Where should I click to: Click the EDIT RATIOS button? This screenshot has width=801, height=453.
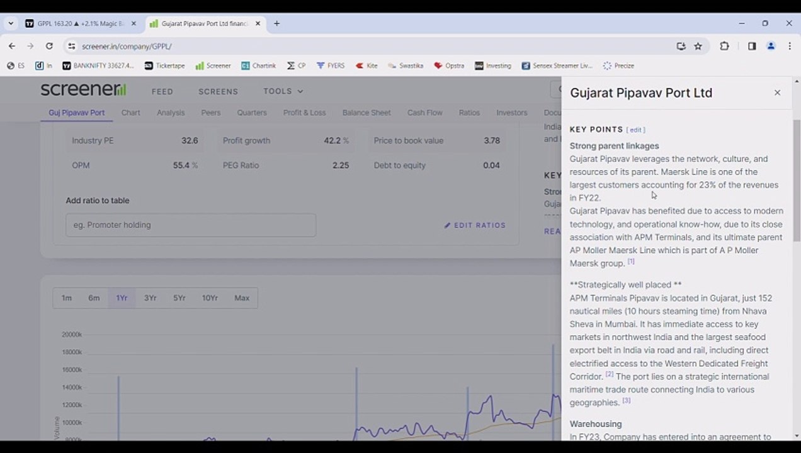click(474, 225)
